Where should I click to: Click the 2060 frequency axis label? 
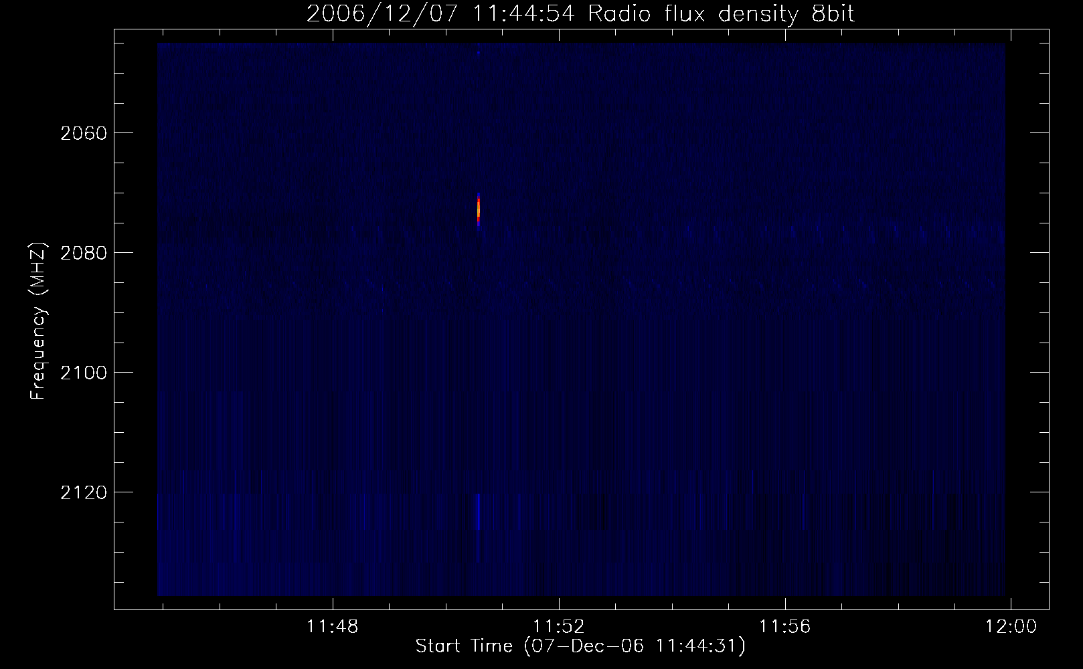point(84,133)
